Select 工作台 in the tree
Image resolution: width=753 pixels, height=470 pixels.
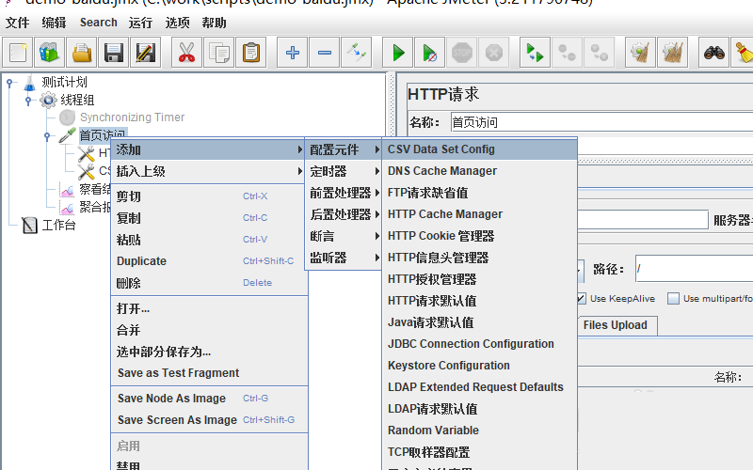click(57, 226)
